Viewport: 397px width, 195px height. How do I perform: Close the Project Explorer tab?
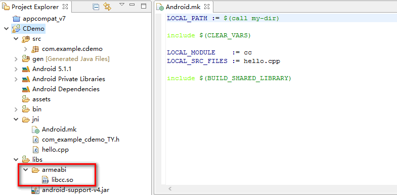(65, 7)
